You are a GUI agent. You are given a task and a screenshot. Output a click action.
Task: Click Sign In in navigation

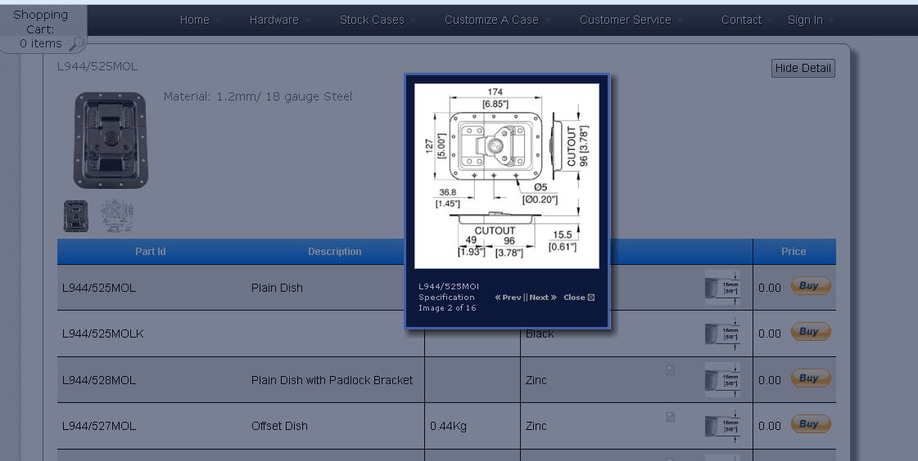pos(805,20)
